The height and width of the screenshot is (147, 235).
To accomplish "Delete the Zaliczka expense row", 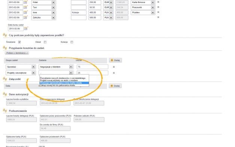I will pyautogui.click(x=158, y=17).
